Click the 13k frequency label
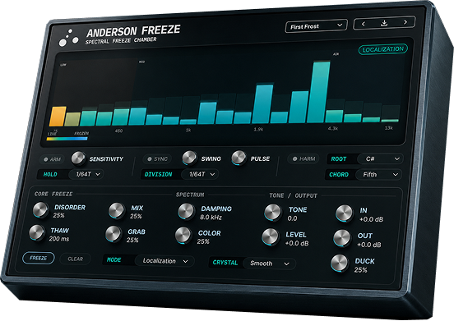The image size is (454, 321). pos(388,128)
